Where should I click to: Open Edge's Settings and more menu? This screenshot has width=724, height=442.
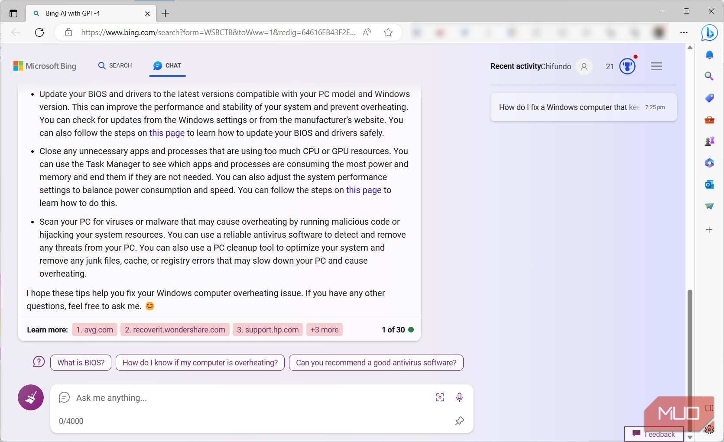(x=684, y=32)
